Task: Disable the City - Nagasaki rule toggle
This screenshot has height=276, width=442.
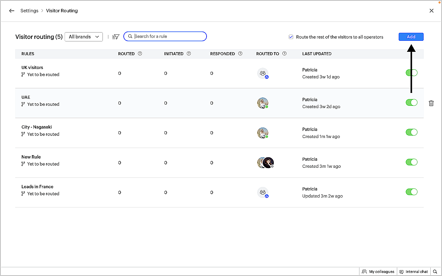Action: tap(411, 132)
